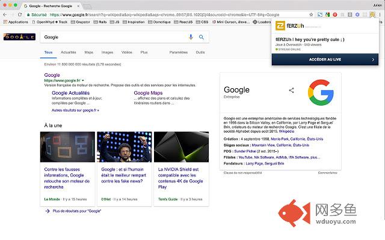Open the Inspiration bookmarks folder

point(134,22)
